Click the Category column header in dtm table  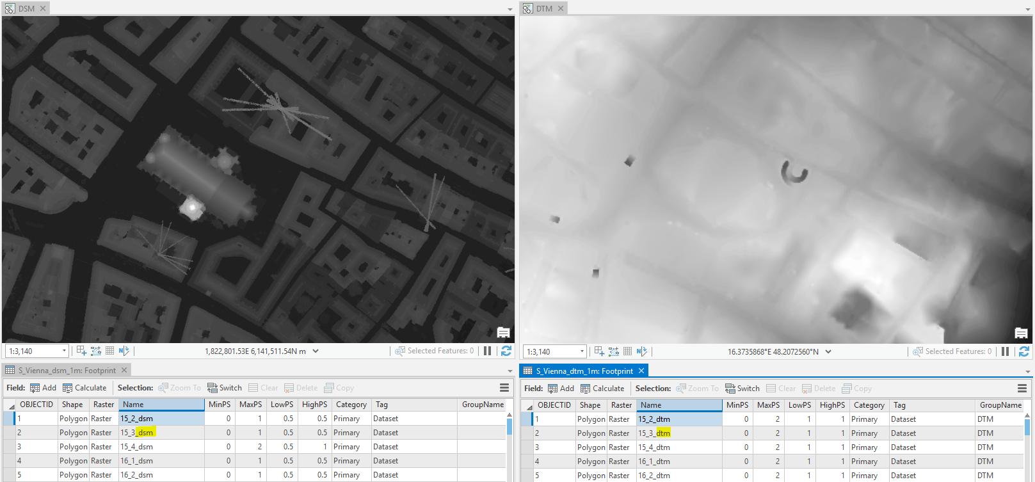click(869, 405)
